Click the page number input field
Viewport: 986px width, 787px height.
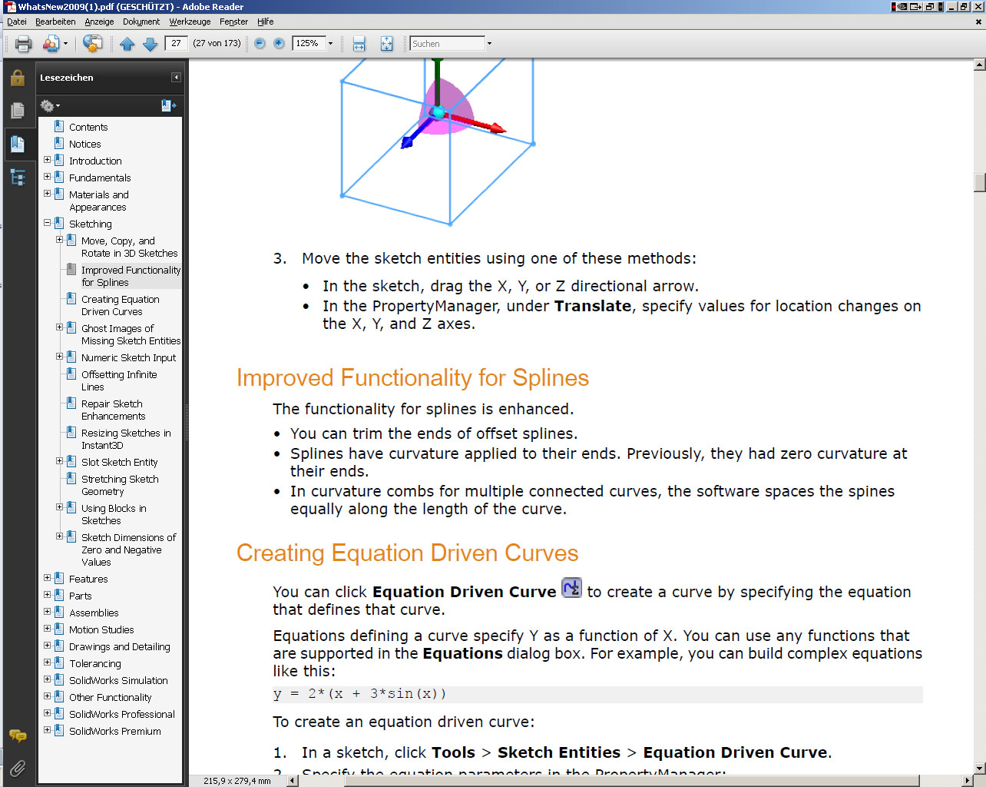(x=177, y=44)
